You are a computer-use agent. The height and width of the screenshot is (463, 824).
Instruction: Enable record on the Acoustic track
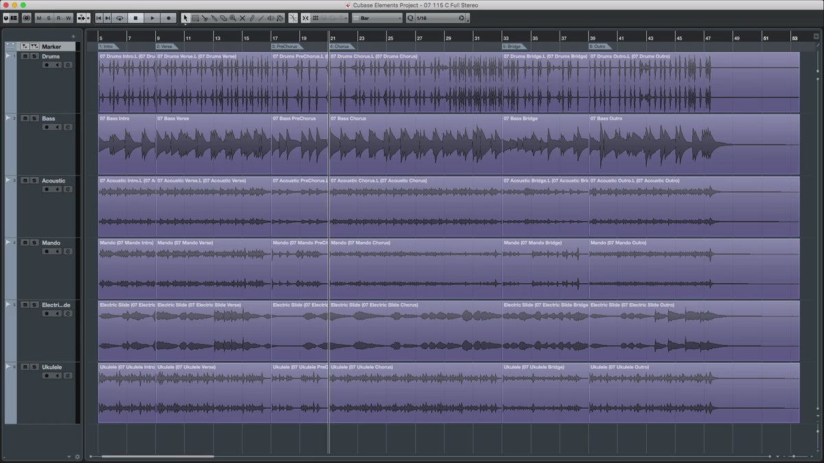(x=47, y=189)
